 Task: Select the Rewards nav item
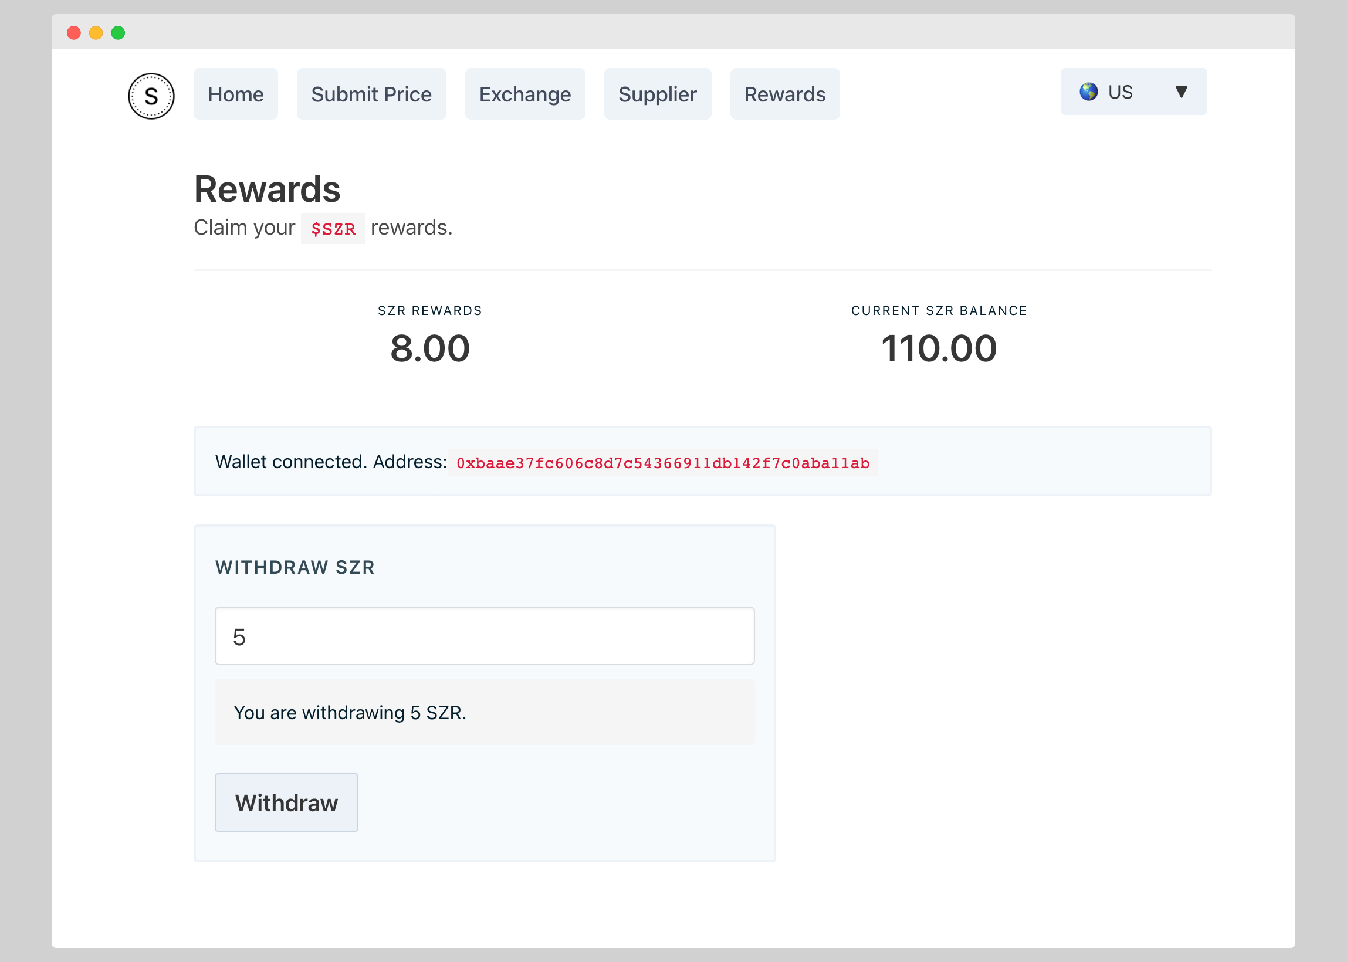tap(784, 94)
